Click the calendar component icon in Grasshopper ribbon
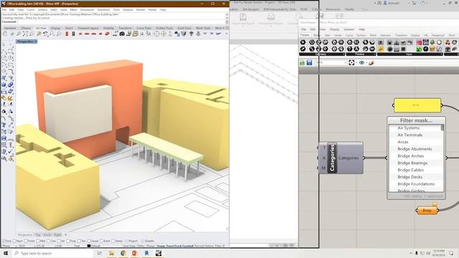459x258 pixels. click(425, 42)
